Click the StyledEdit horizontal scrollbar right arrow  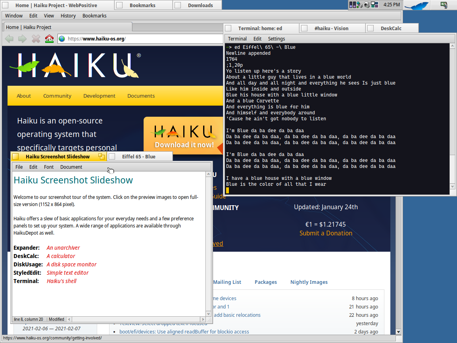[203, 319]
